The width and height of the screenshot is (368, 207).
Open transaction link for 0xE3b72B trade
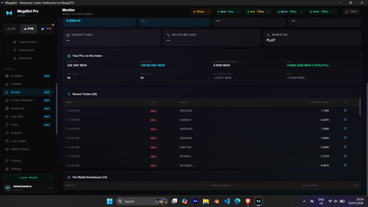point(345,110)
